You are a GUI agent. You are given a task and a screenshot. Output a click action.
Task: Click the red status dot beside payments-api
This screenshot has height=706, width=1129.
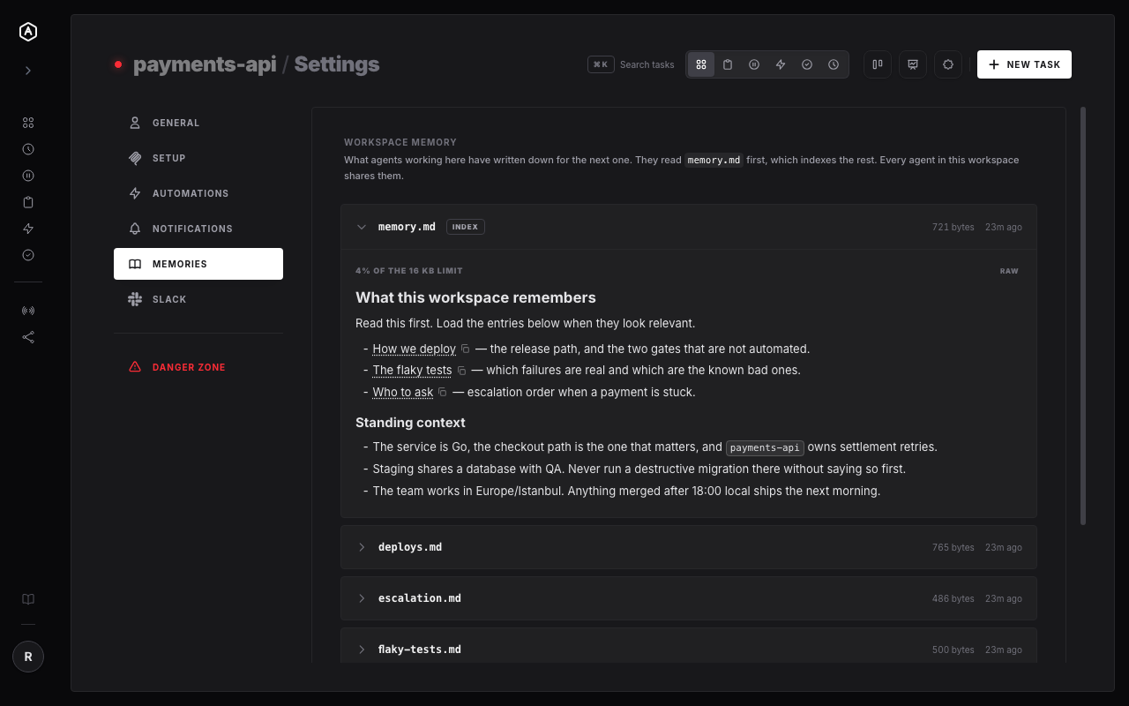click(118, 64)
